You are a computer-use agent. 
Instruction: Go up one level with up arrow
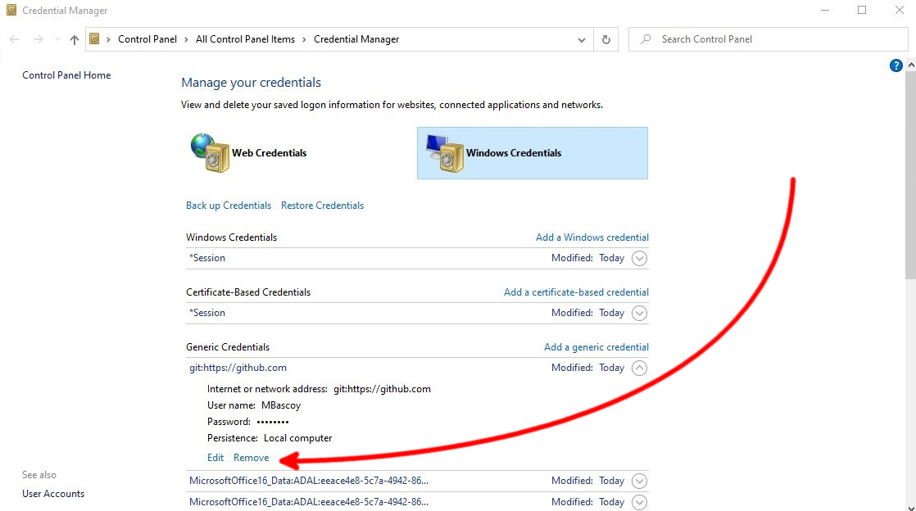tap(75, 39)
